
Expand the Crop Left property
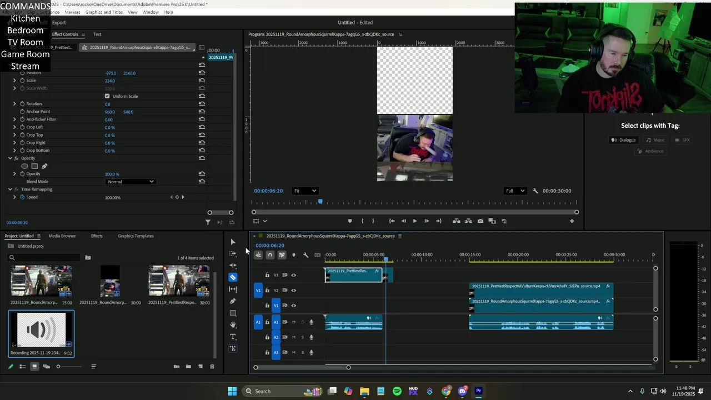(x=14, y=127)
